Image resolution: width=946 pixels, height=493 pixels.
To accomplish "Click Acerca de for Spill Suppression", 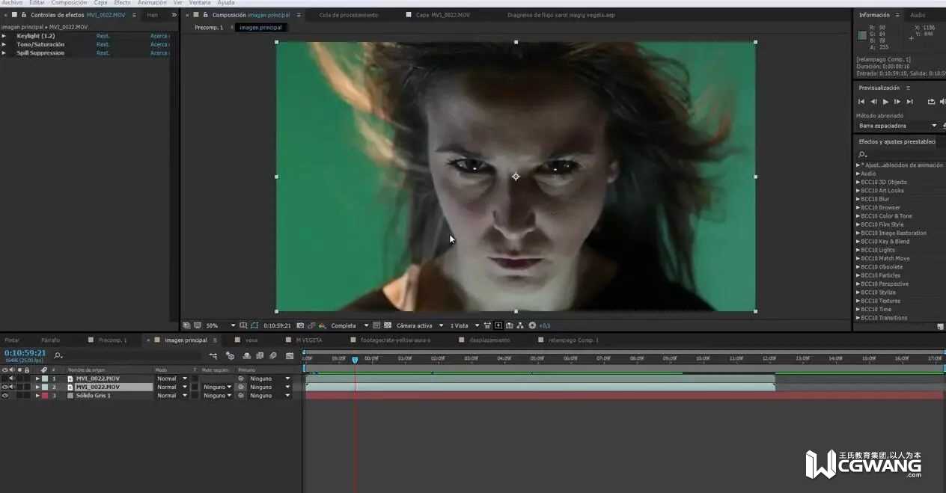I will [x=159, y=53].
